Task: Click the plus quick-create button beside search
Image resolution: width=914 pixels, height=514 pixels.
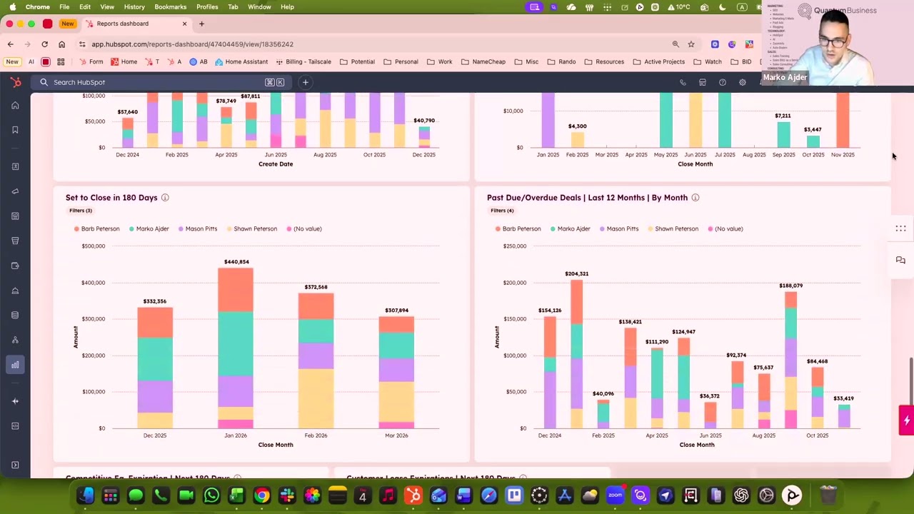Action: point(305,82)
